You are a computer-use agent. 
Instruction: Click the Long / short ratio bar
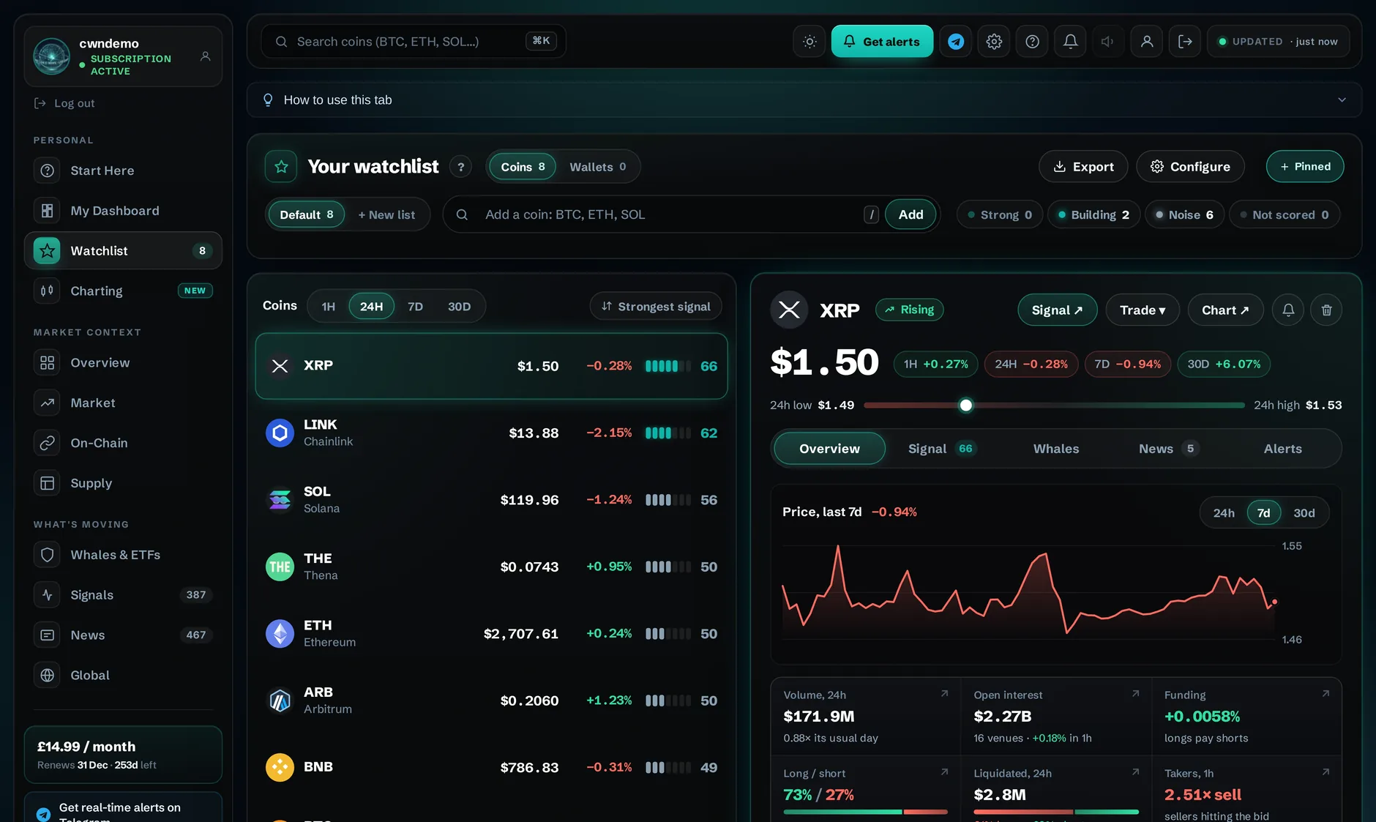click(x=865, y=812)
